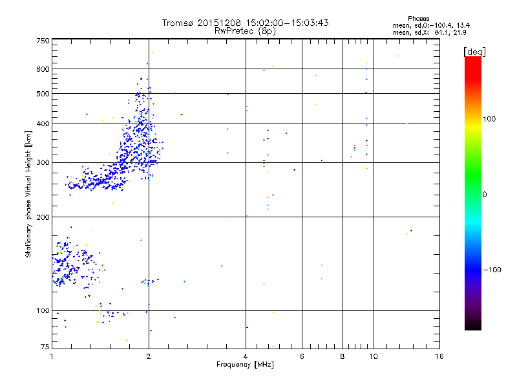Click the colorbar label '-100'
This screenshot has height=388, width=517.
click(492, 270)
